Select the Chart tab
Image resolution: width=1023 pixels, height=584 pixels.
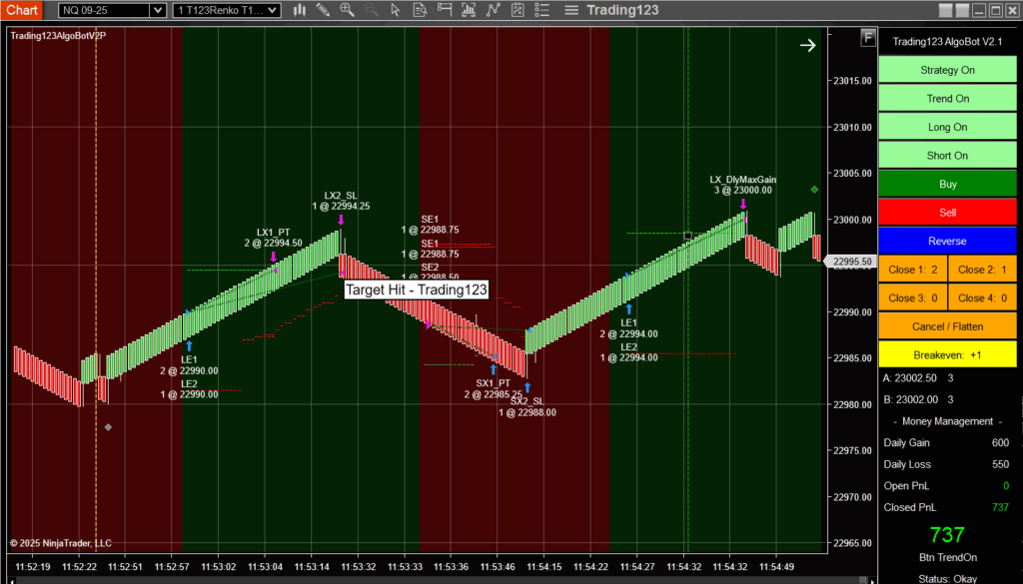pos(22,10)
